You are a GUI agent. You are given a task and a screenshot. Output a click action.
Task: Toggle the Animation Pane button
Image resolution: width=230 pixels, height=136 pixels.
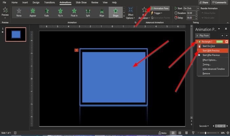[x=160, y=8]
